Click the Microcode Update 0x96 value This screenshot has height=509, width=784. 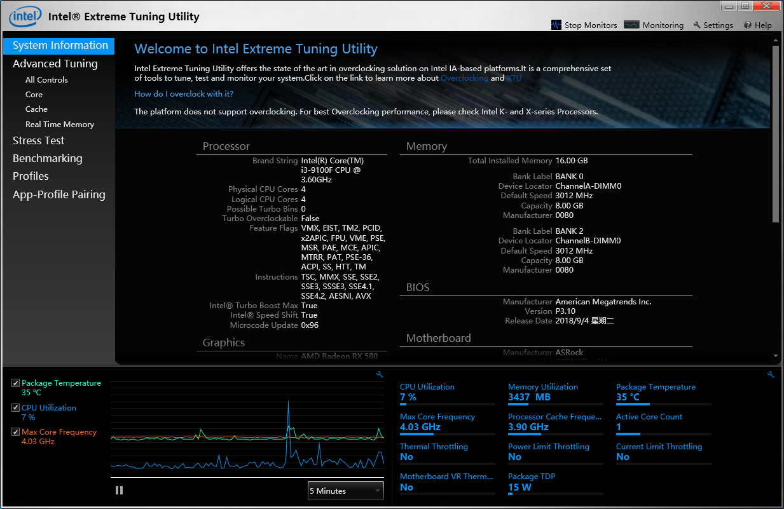coord(310,325)
